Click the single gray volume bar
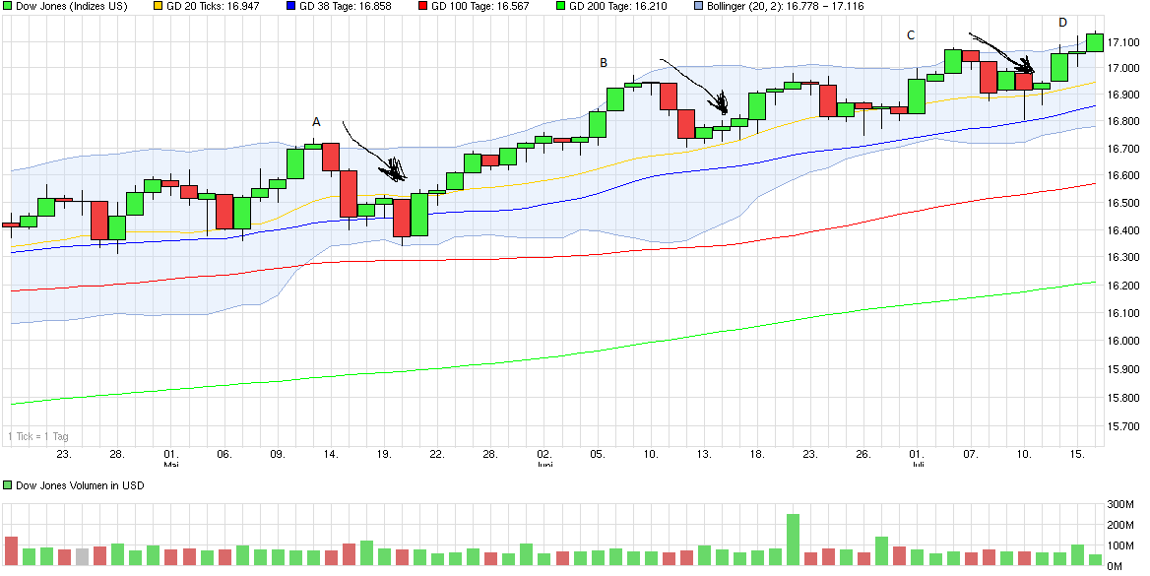 pyautogui.click(x=82, y=557)
